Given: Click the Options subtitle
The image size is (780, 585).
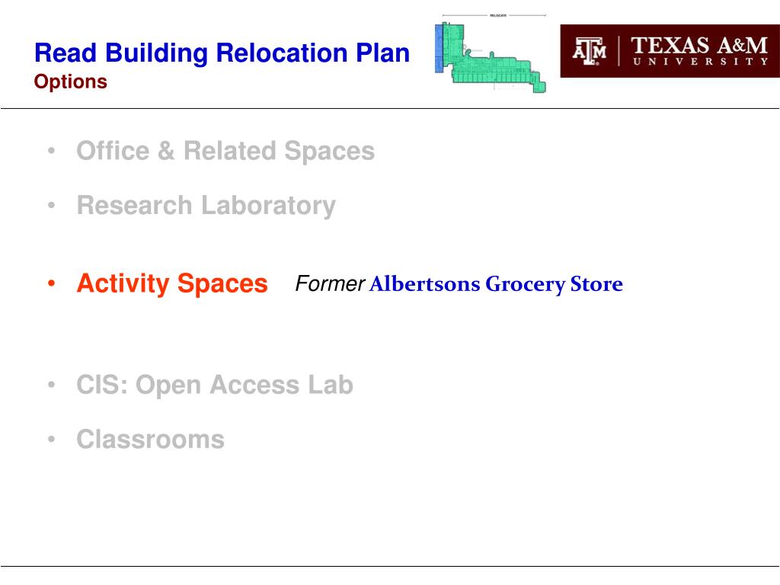Looking at the screenshot, I should tap(71, 82).
